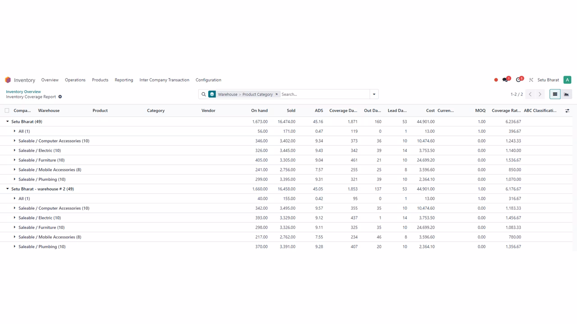Expand Saleable / Plumbing (10) with 370.00 on hand
577x324 pixels.
(14, 247)
